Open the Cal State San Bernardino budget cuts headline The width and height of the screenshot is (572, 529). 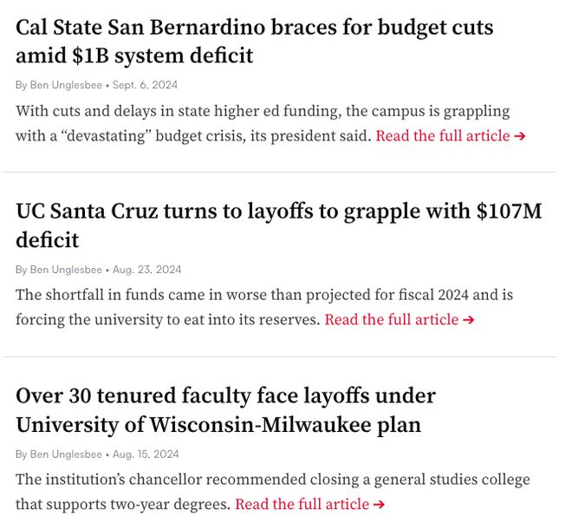point(254,42)
